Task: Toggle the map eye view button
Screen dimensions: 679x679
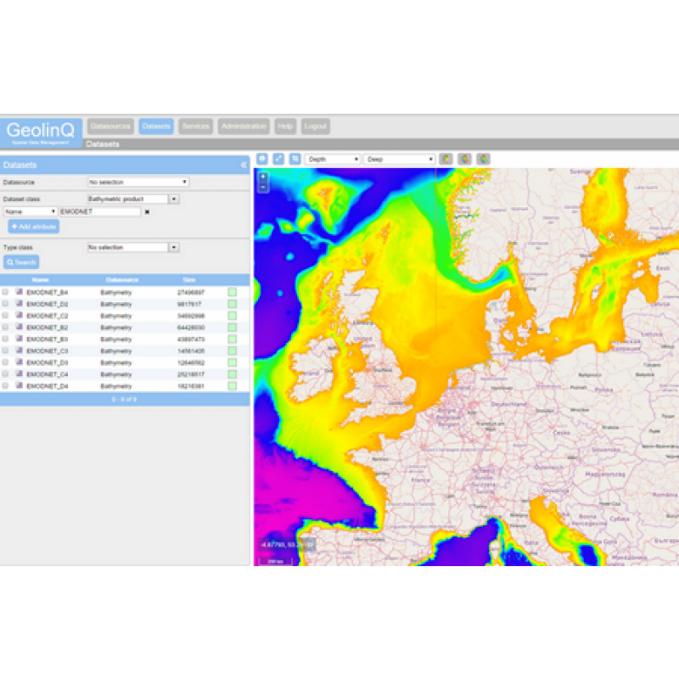Action: pos(262,159)
